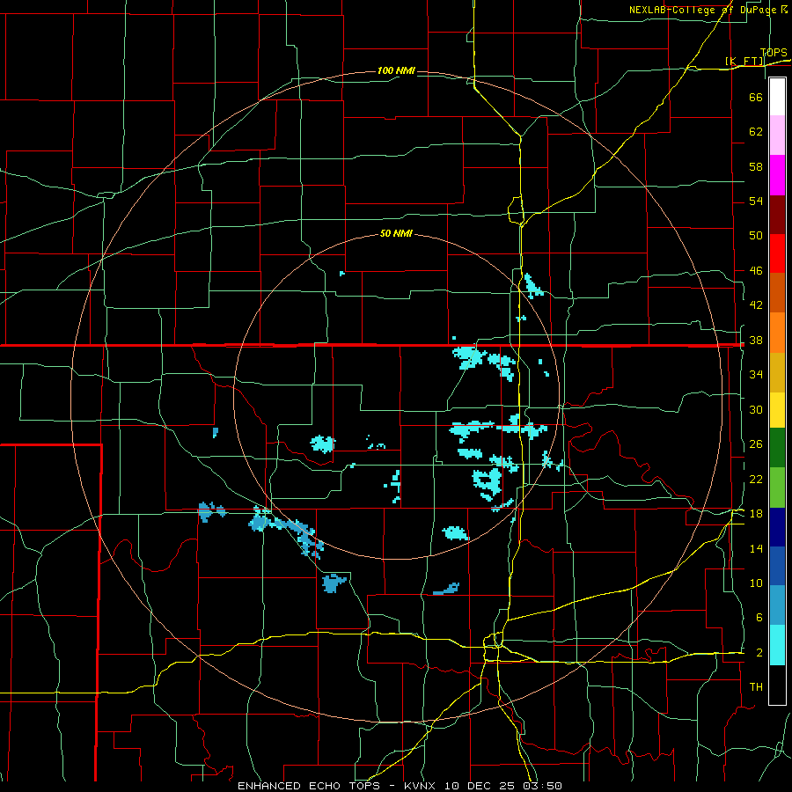Viewport: 792px width, 792px height.
Task: Click the "TH" threshold label
Action: [756, 687]
